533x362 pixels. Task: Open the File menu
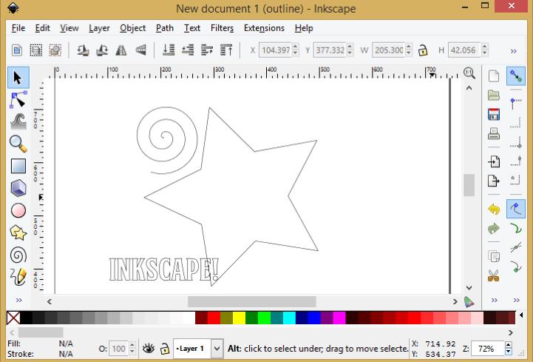tap(18, 28)
